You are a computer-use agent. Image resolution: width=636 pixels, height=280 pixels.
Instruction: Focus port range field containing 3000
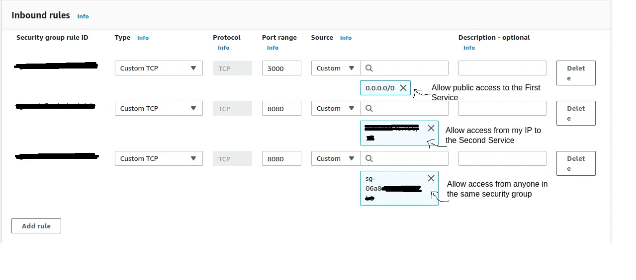click(281, 68)
